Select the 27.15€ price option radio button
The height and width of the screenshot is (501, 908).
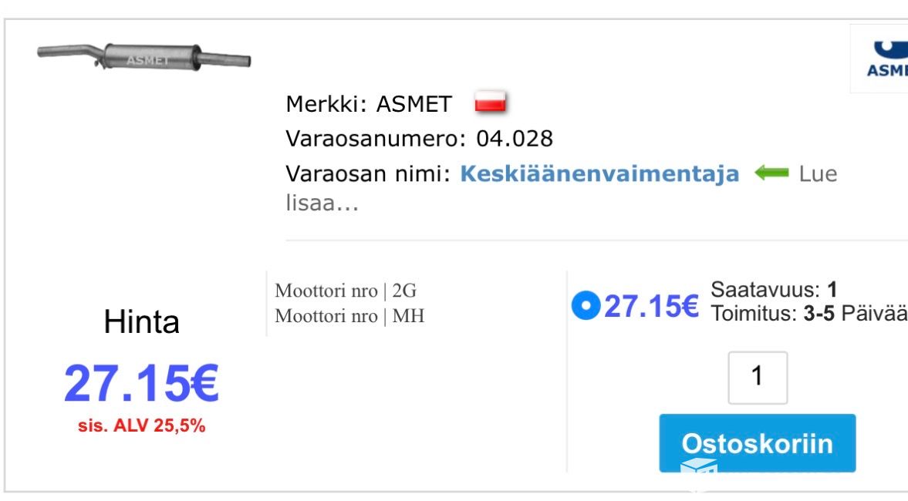(x=586, y=306)
